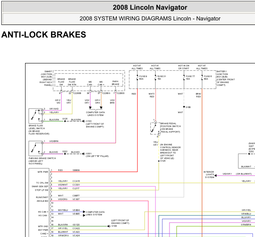Click the 'SBB09' circuit code
The height and width of the screenshot is (237, 255).
(x=76, y=170)
